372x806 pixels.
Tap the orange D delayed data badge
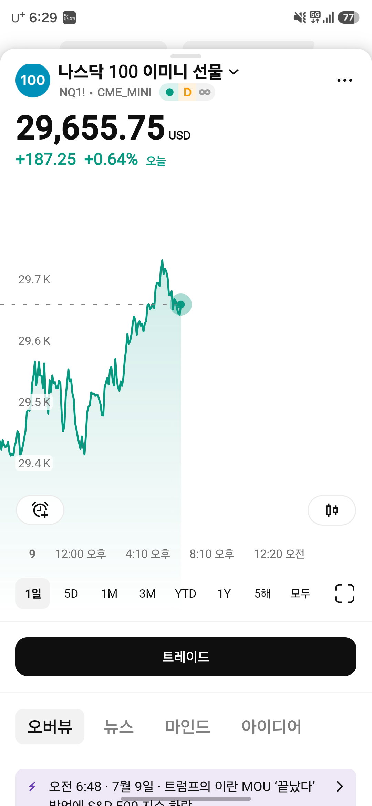pyautogui.click(x=187, y=92)
